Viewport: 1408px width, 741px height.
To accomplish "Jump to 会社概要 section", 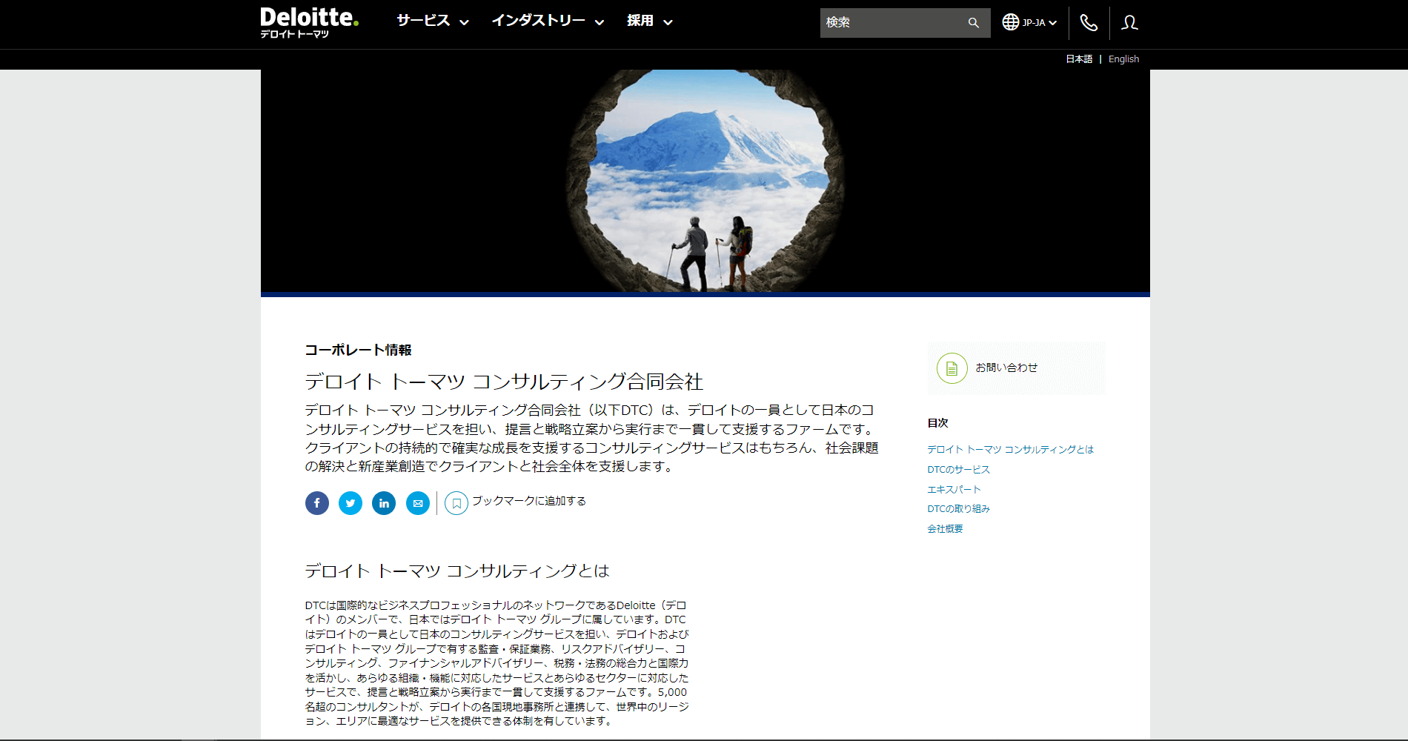I will click(945, 528).
